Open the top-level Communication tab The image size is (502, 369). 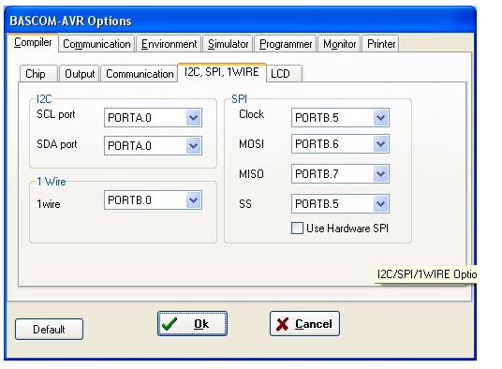tap(96, 44)
